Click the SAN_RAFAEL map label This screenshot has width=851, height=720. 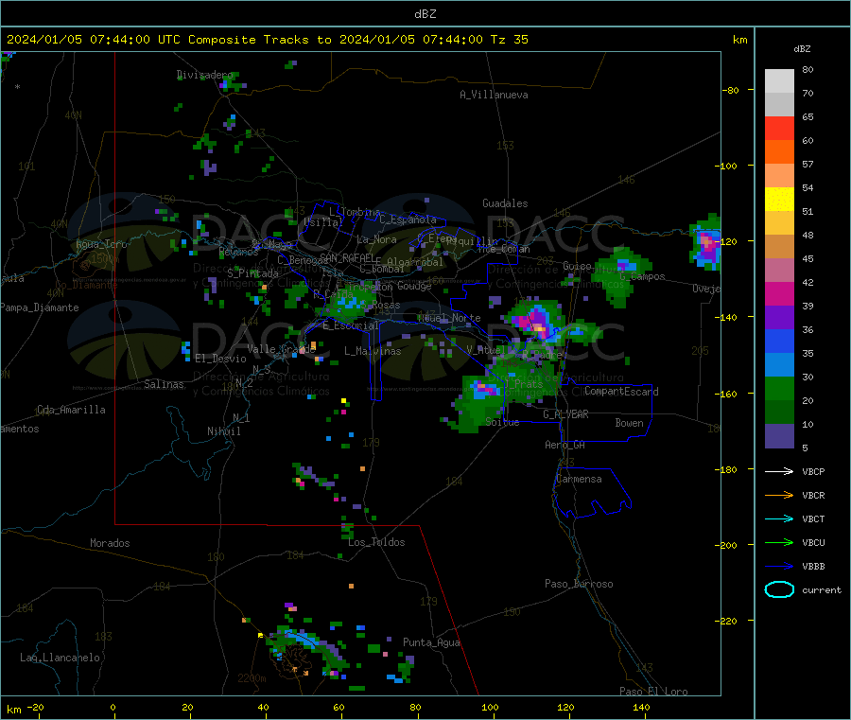click(x=345, y=257)
